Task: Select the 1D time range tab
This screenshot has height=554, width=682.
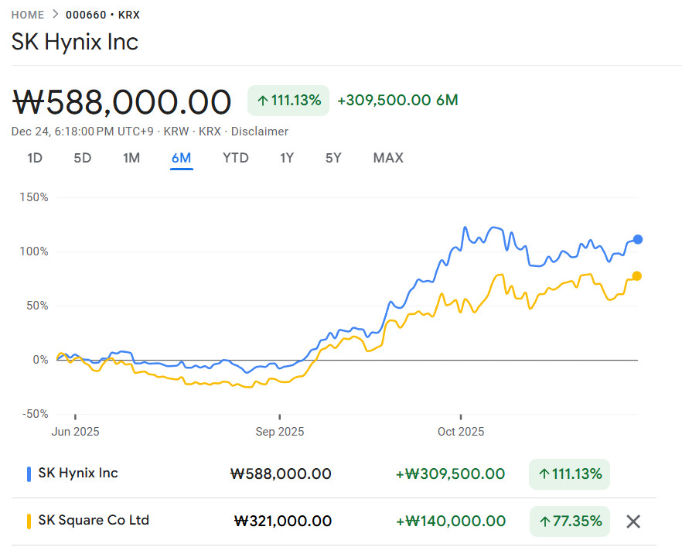Action: click(x=35, y=158)
